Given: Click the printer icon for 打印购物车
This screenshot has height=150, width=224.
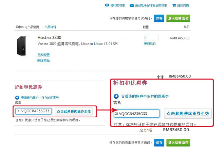Looking at the screenshot, I should [x=107, y=5].
